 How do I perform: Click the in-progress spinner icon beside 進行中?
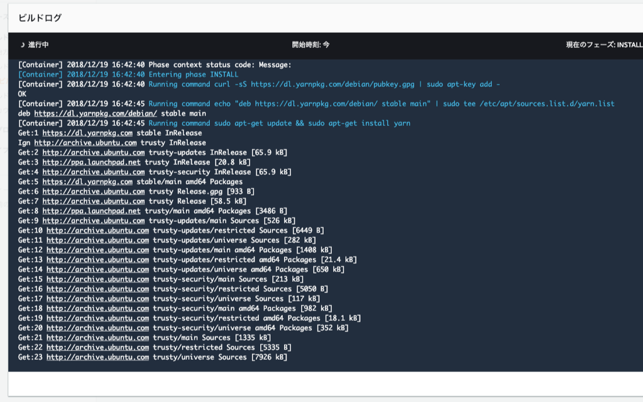coord(23,45)
